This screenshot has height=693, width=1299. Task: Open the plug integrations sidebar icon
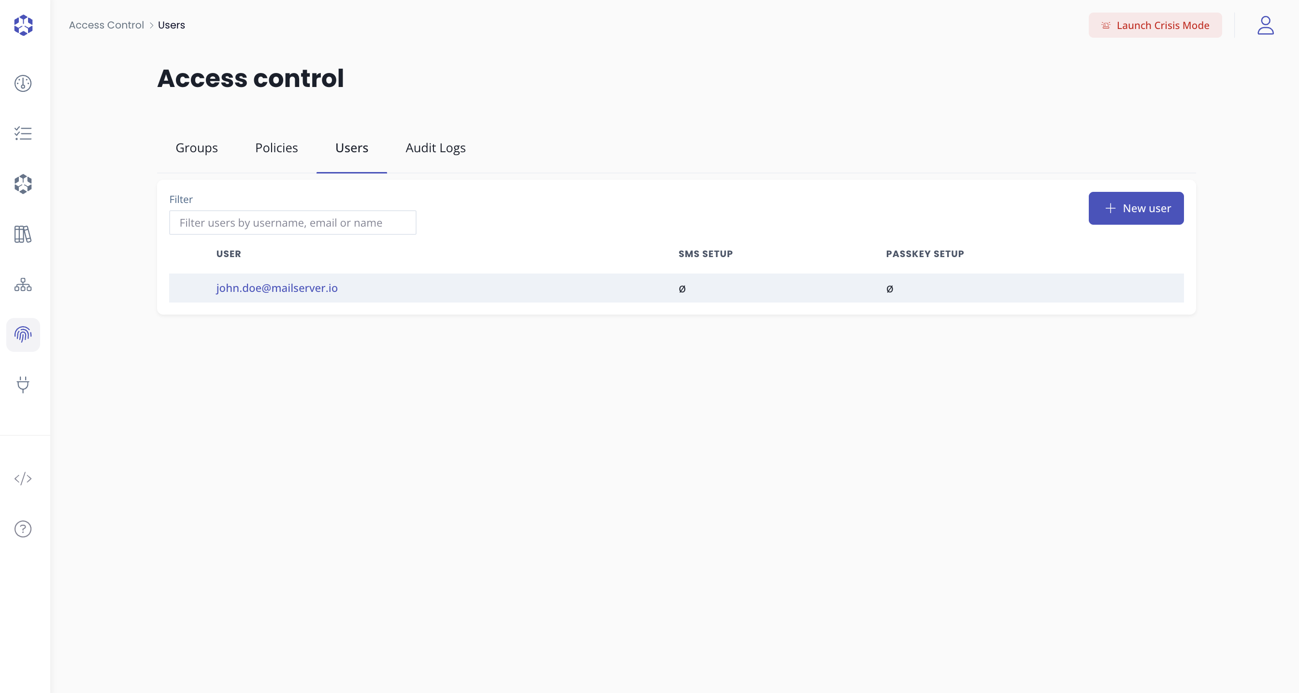23,385
